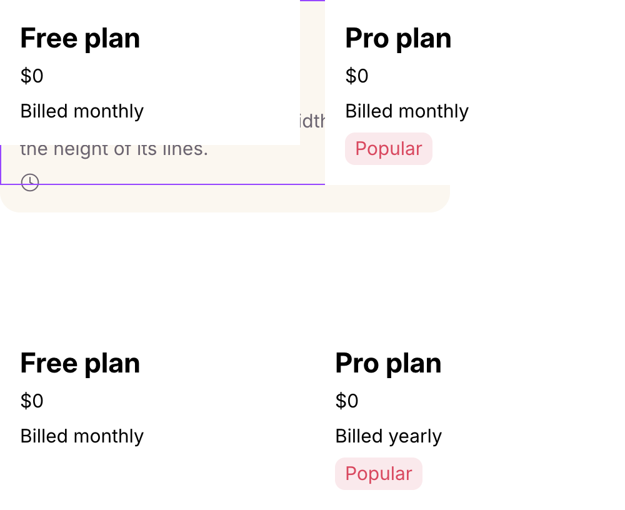
Task: Select the Pro plan heading billed monthly
Action: click(398, 38)
